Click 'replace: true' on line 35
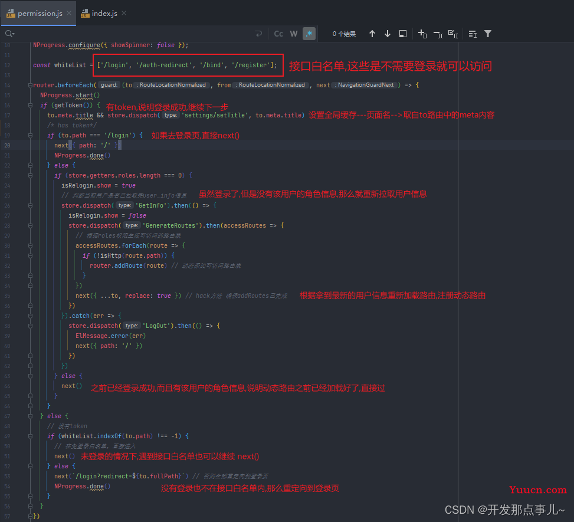 148,296
